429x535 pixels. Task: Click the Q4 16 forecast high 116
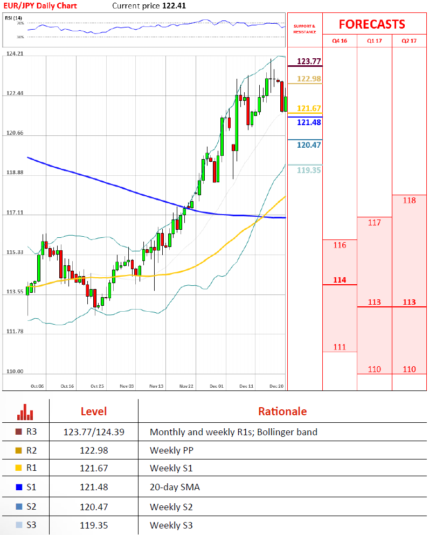pyautogui.click(x=340, y=245)
